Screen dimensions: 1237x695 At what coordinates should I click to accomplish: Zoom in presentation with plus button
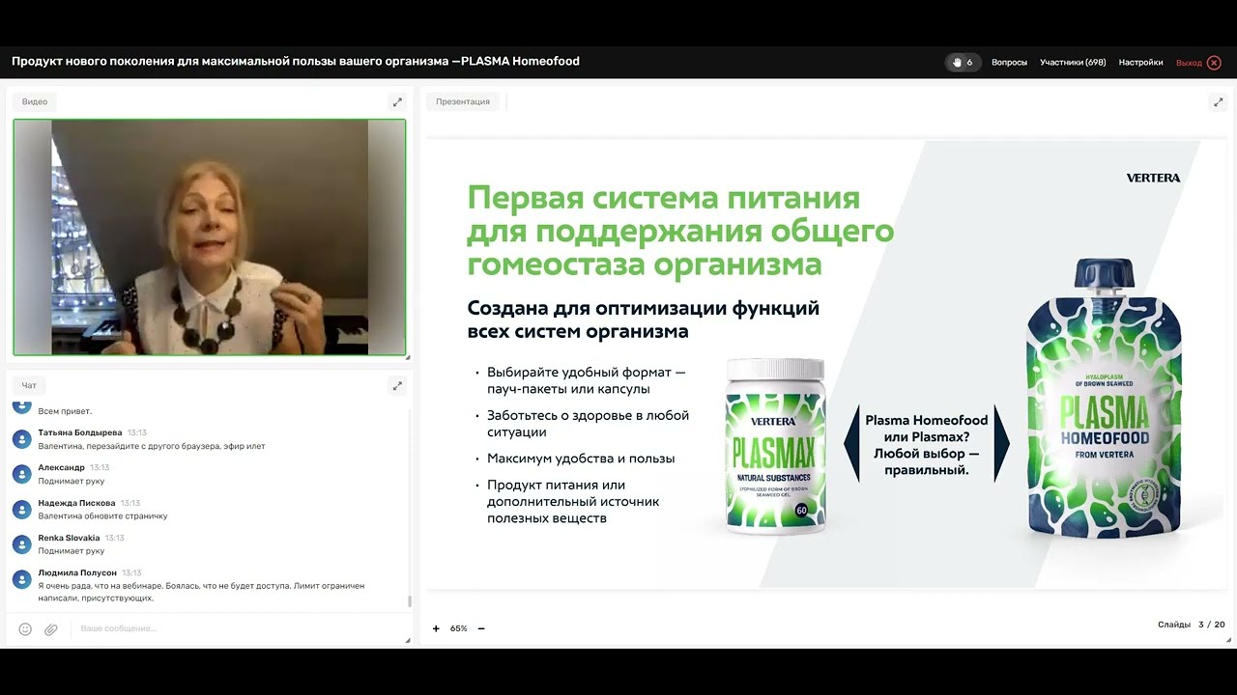click(x=436, y=628)
